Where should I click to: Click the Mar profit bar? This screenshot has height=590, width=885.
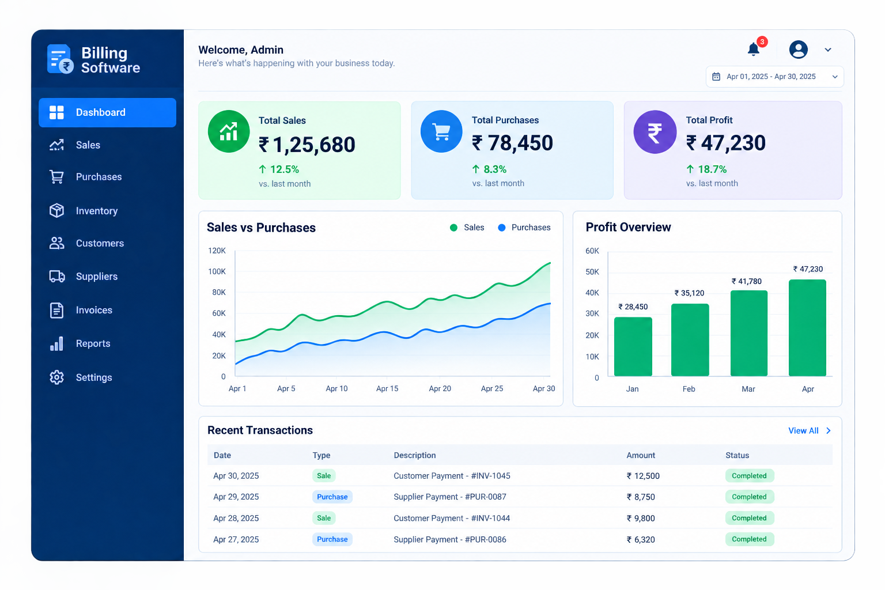[749, 333]
